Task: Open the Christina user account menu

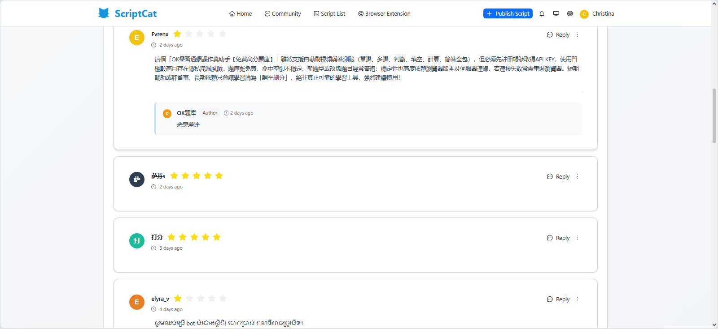Action: (597, 14)
